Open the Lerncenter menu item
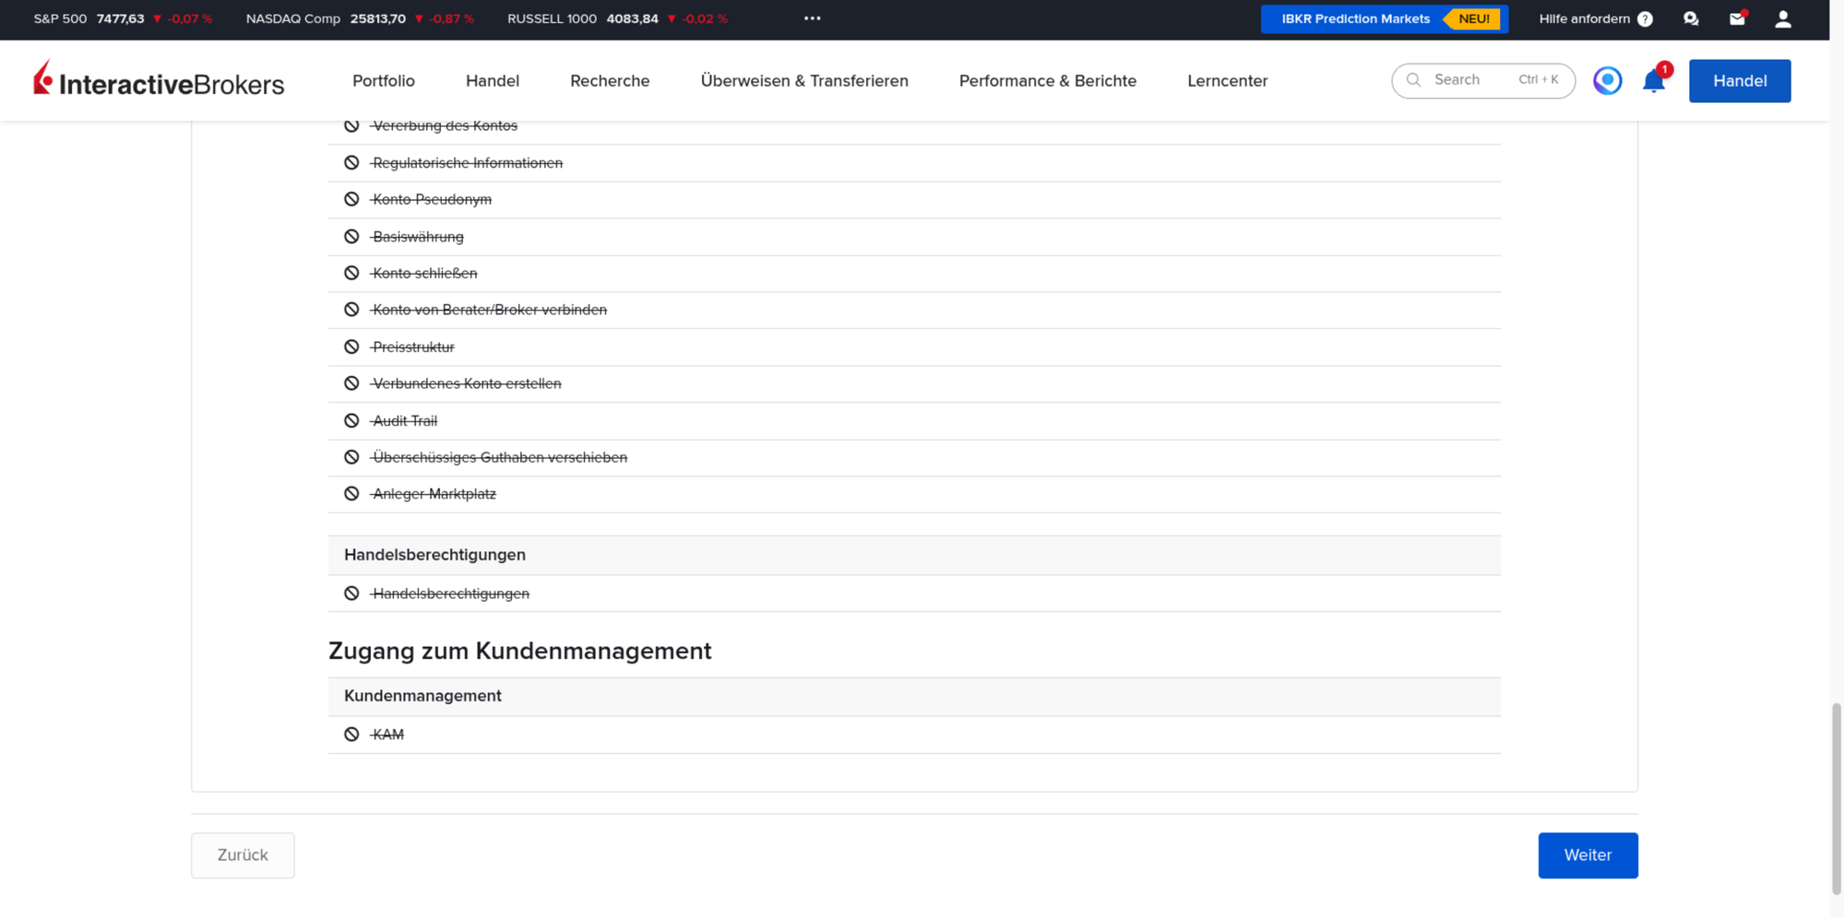This screenshot has height=918, width=1844. [x=1227, y=81]
